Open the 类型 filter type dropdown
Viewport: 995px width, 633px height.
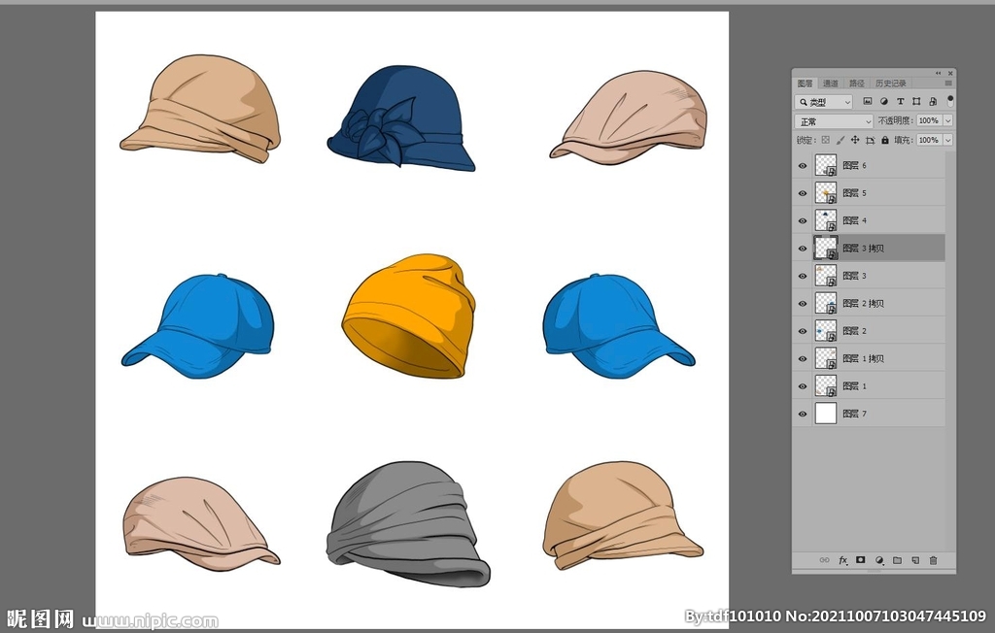[824, 102]
